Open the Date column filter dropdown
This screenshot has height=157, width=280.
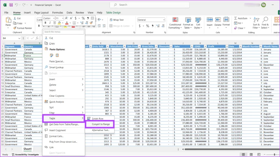pos(240,46)
